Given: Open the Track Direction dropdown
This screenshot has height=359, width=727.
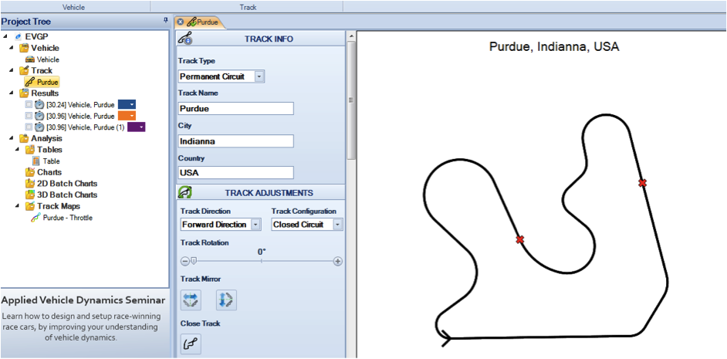Looking at the screenshot, I should (255, 225).
